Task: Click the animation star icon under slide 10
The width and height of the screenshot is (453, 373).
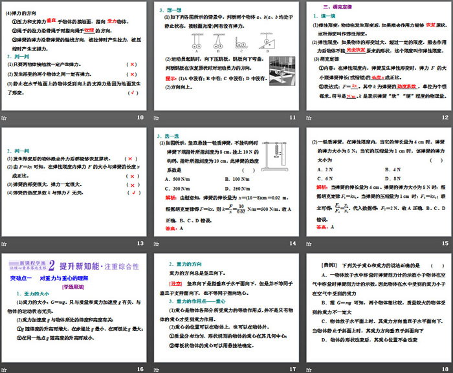Action: 4,118
